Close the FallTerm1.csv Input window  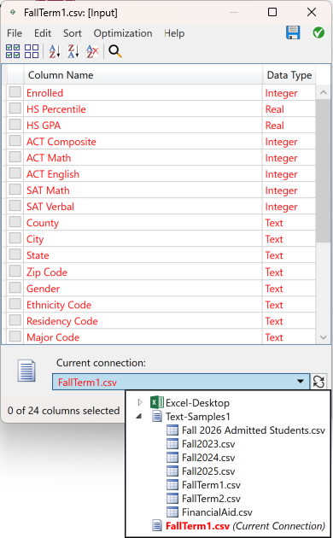312,12
